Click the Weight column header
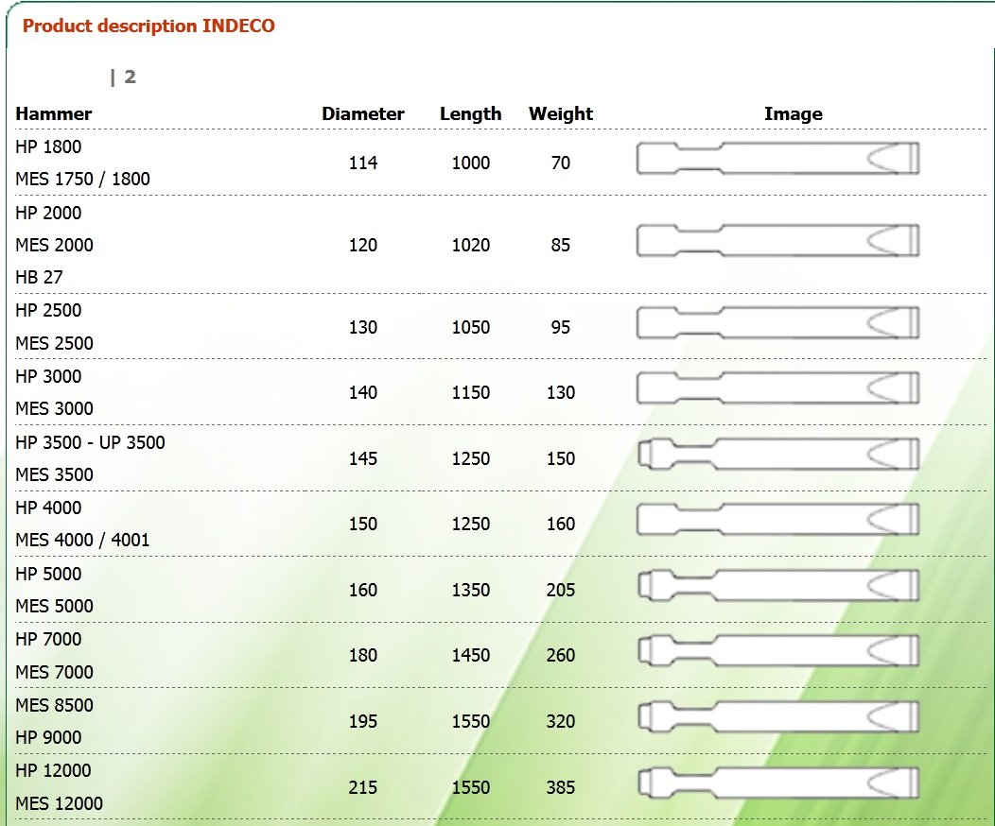The width and height of the screenshot is (995, 826). click(x=561, y=114)
